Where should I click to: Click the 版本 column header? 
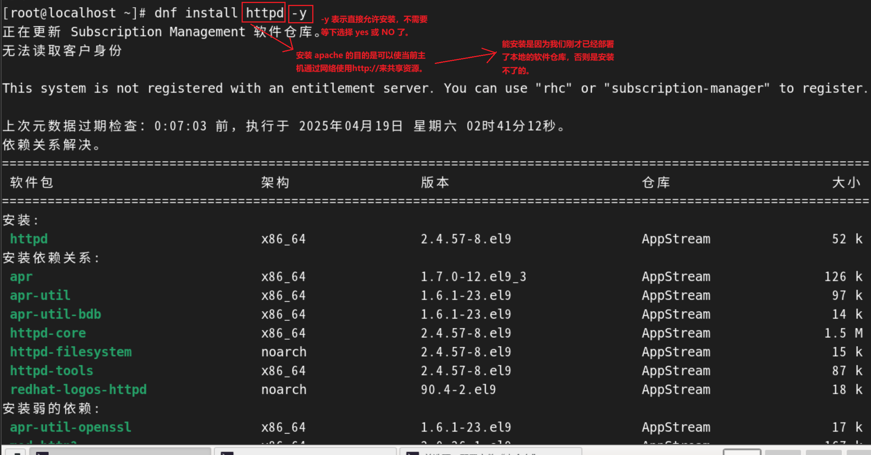click(x=435, y=183)
